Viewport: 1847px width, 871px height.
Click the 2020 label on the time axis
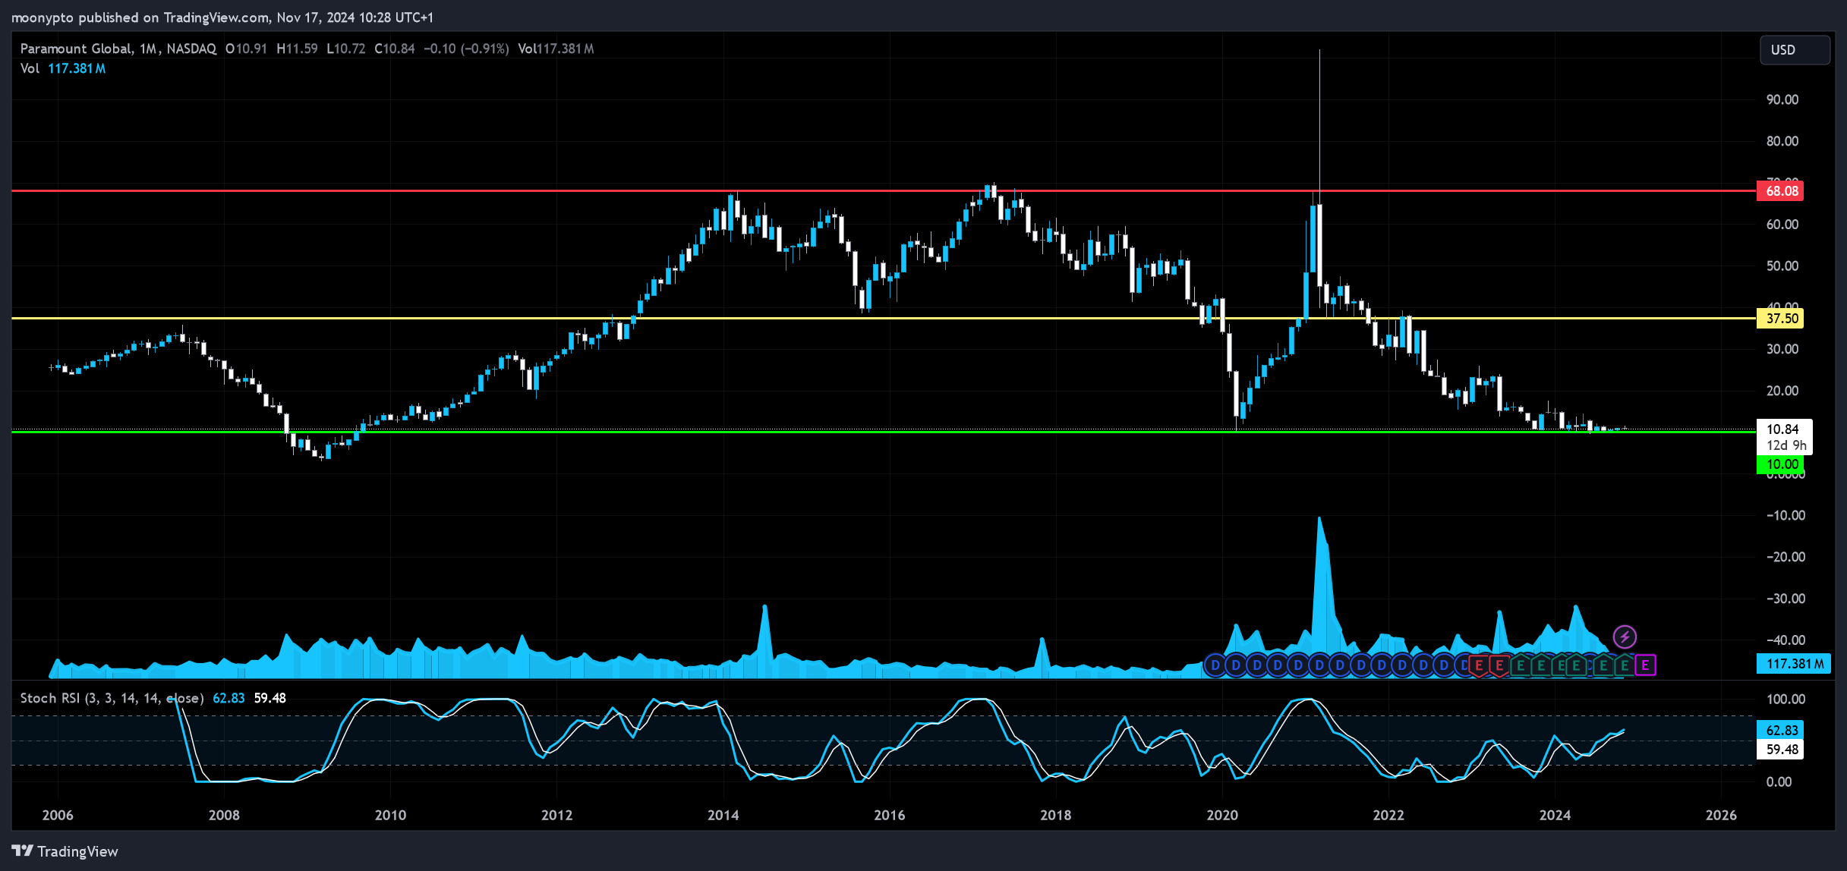(x=1222, y=815)
